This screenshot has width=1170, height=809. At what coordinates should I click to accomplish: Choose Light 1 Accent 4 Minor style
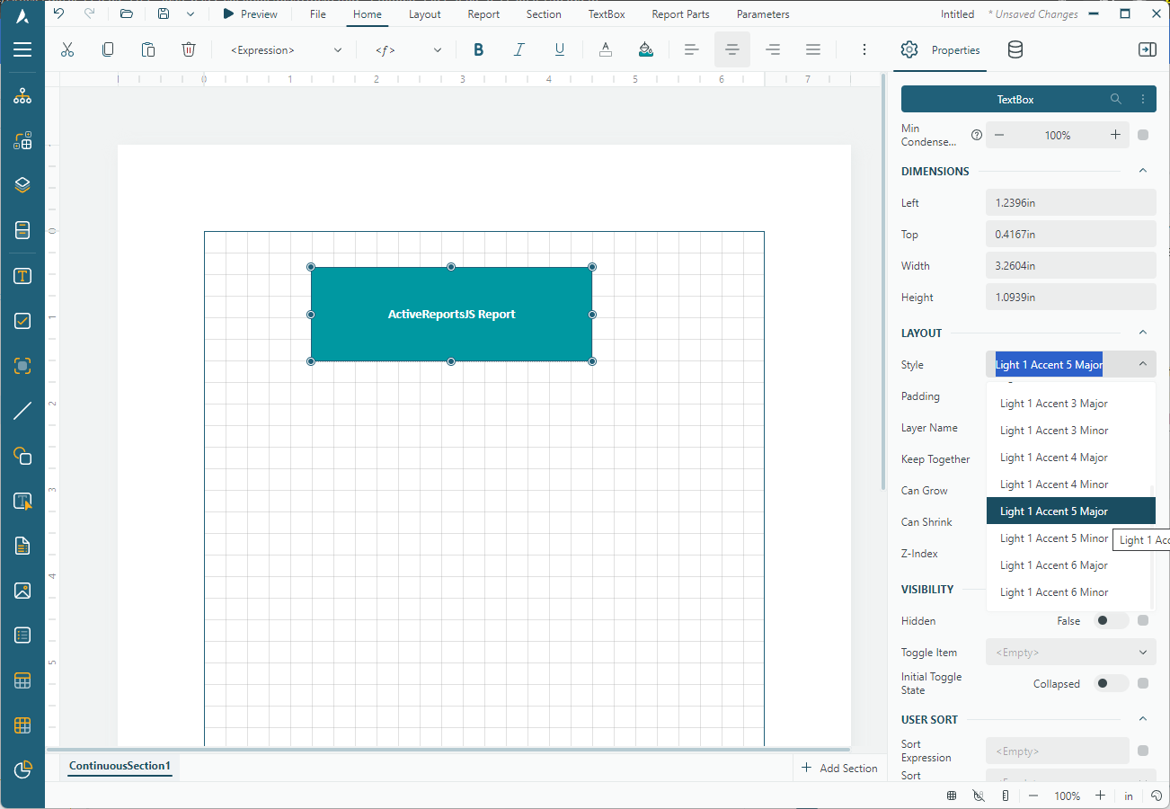(1070, 485)
